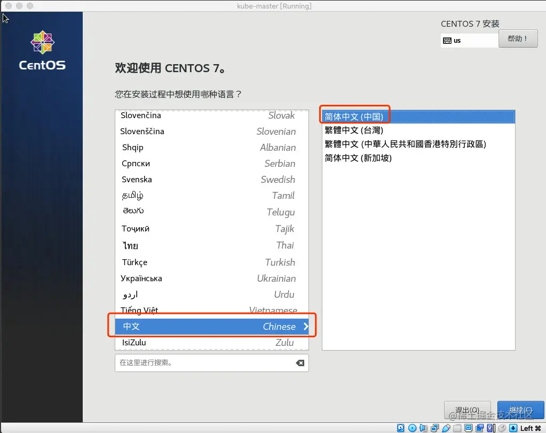Select the Tamil language row
Viewport: 546px width, 433px height.
click(x=212, y=196)
